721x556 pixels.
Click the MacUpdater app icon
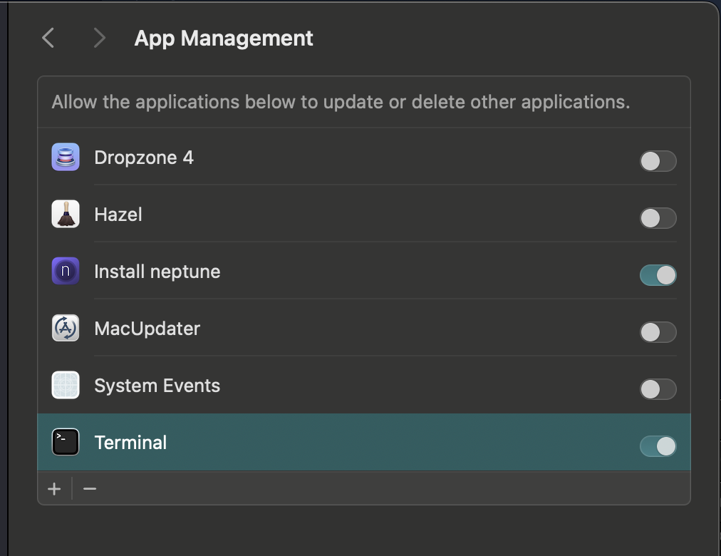click(66, 329)
